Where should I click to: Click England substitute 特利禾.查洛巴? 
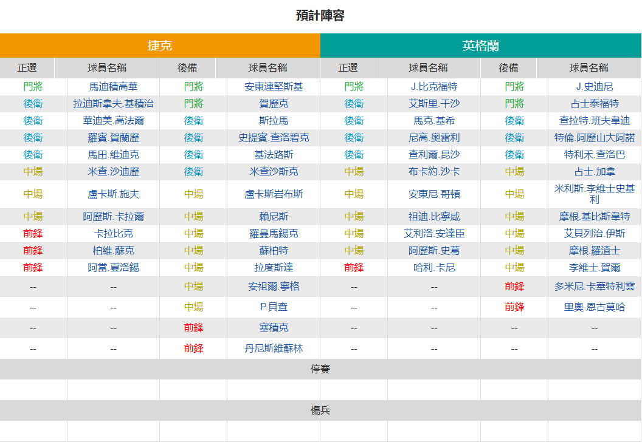tap(595, 155)
